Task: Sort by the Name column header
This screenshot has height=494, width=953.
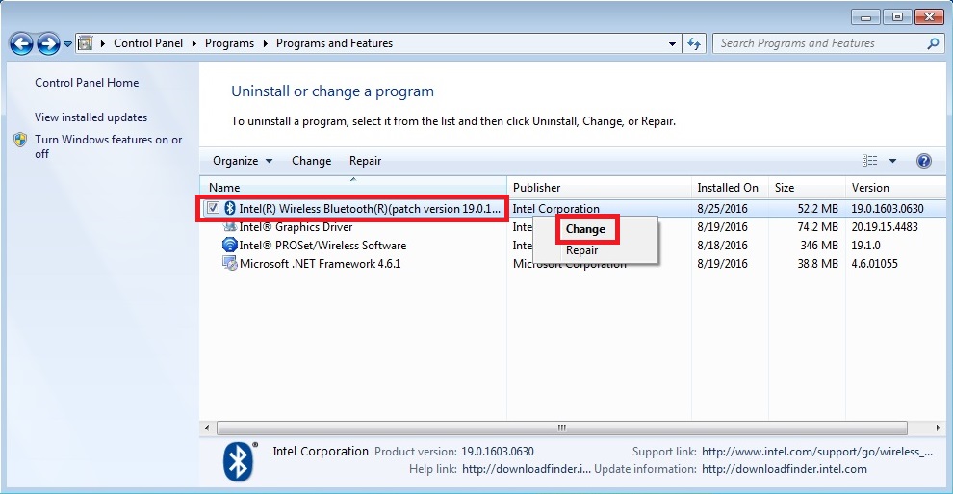Action: coord(353,187)
